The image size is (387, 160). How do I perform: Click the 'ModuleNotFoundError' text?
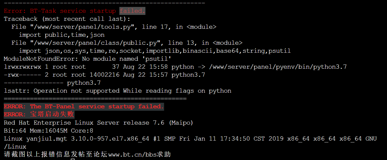[39, 59]
